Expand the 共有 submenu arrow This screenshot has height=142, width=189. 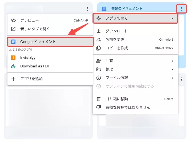pos(172,61)
